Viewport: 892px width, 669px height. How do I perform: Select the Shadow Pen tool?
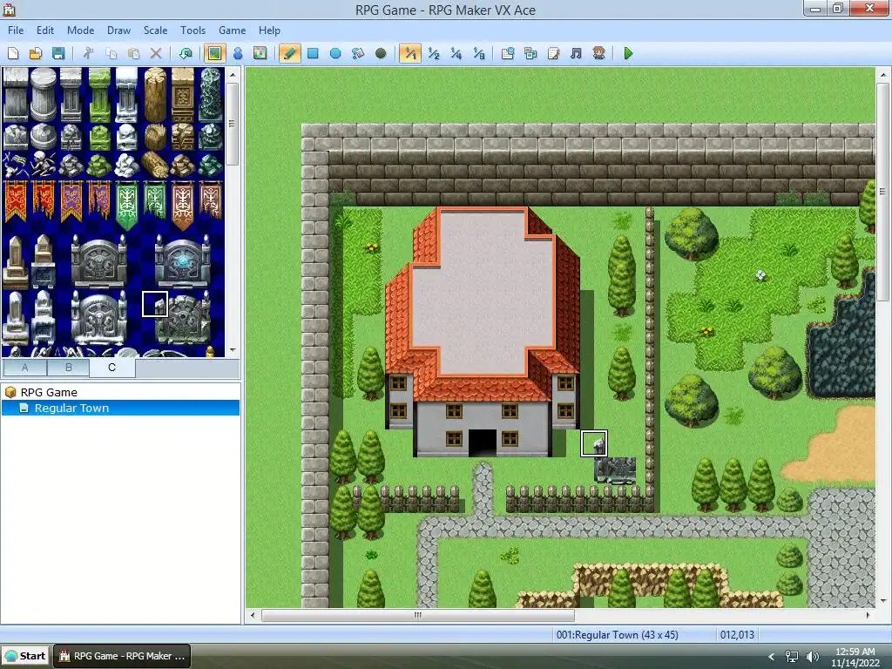click(x=381, y=53)
